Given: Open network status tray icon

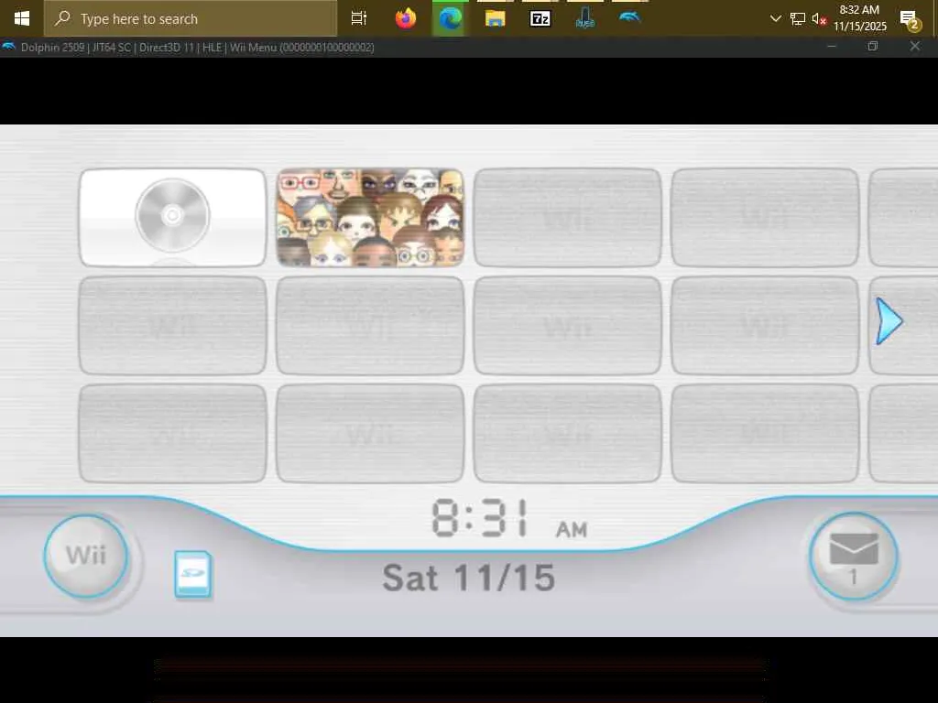Looking at the screenshot, I should 798,18.
